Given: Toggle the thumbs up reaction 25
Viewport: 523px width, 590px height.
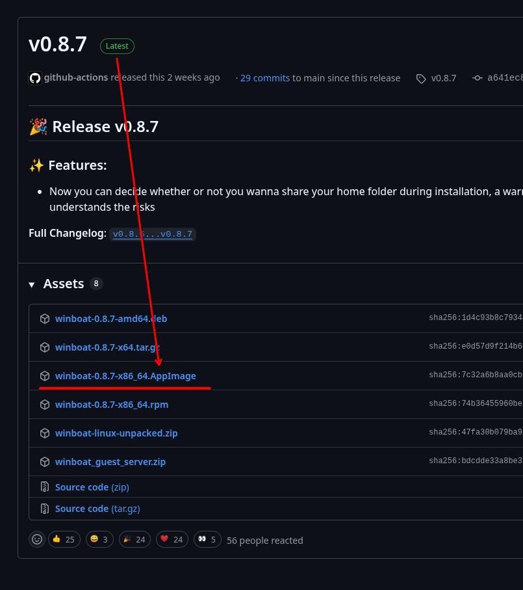Looking at the screenshot, I should 64,539.
